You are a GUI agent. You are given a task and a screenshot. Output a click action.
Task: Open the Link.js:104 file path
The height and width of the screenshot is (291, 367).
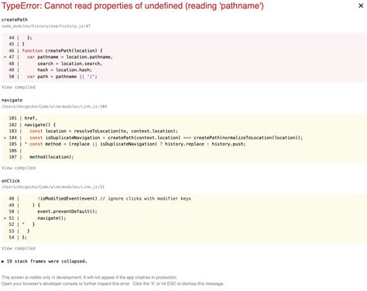(54, 106)
